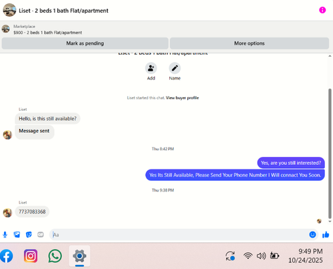The height and width of the screenshot is (269, 333).
Task: Open Instagram from the taskbar
Action: point(31,256)
